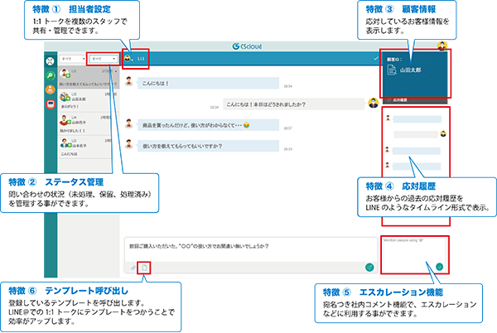Click the third blue history bubble avatar
Image resolution: width=497 pixels, height=333 pixels.
(388, 165)
